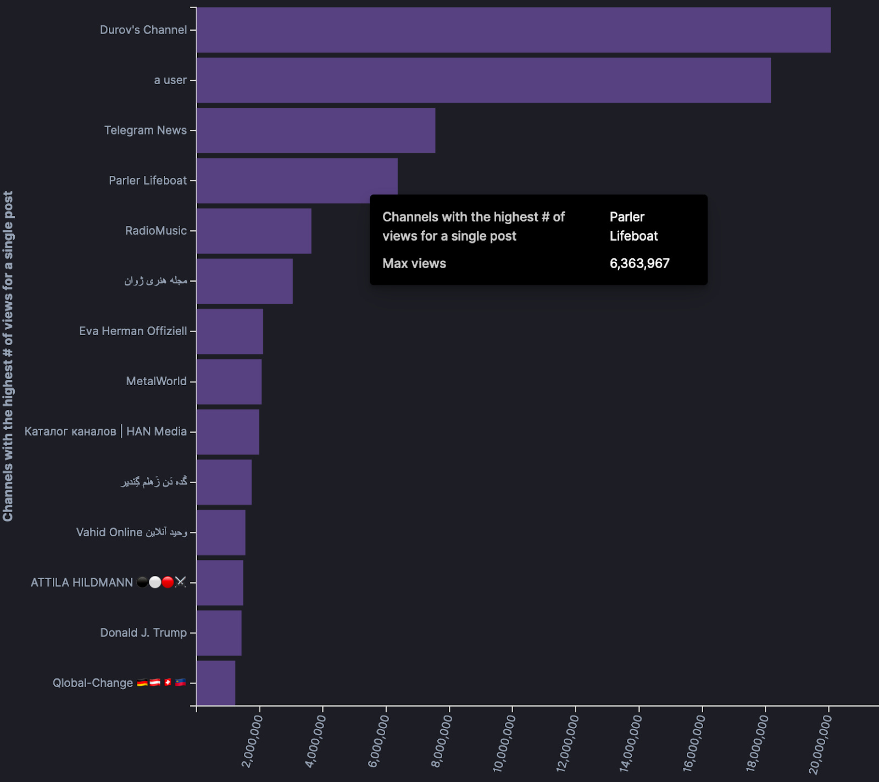The width and height of the screenshot is (879, 782).
Task: Click the Qlobal-Change axis label
Action: pos(120,683)
